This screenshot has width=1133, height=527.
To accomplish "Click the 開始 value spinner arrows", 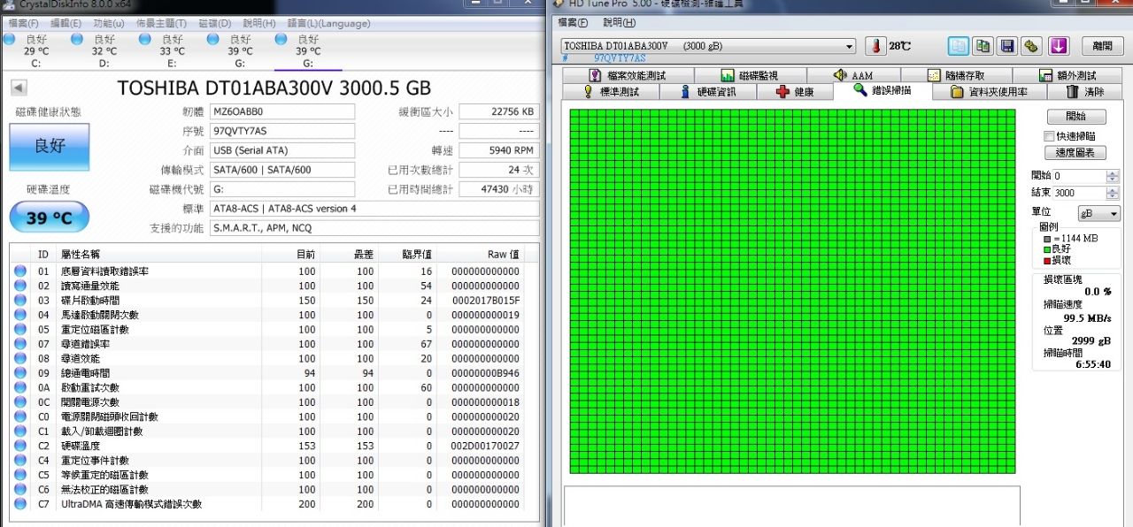I will point(1113,176).
